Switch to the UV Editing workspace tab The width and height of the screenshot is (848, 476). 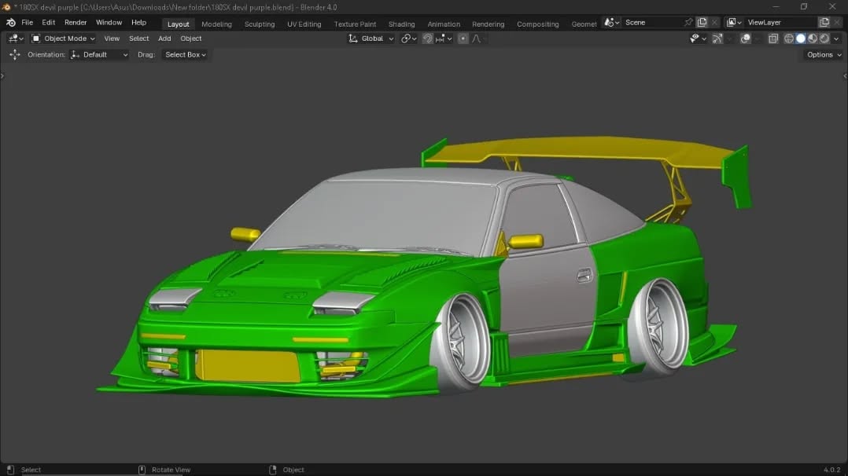(304, 24)
